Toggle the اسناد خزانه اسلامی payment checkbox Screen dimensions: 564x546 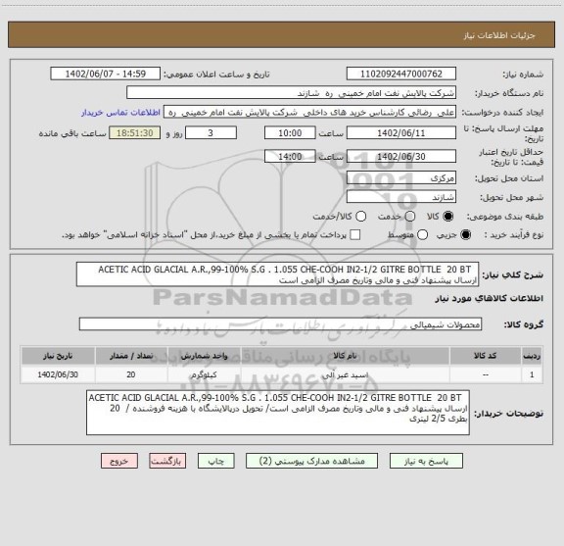[355, 235]
